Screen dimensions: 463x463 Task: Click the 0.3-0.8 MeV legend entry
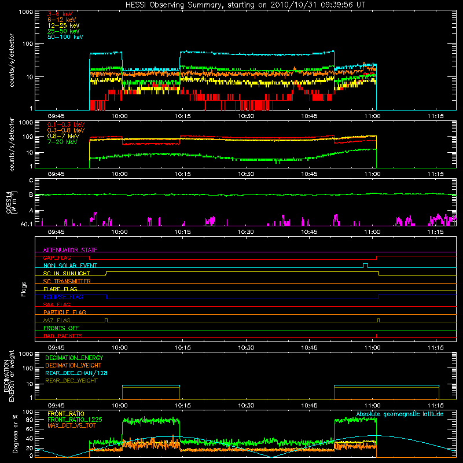[x=66, y=130]
